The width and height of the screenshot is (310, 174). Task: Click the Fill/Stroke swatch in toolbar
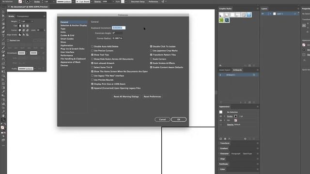pos(3,128)
